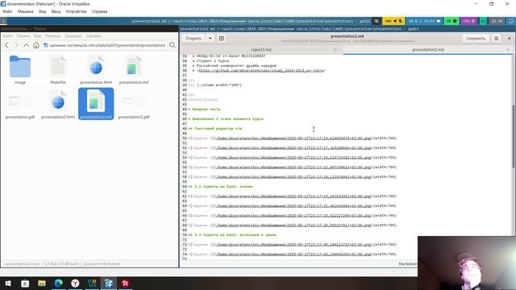Open the Справка menu in VirtualBox

click(99, 11)
